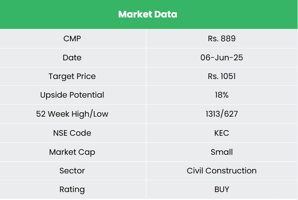The width and height of the screenshot is (298, 200).
Task: Select the Sector label cell
Action: [x=72, y=171]
